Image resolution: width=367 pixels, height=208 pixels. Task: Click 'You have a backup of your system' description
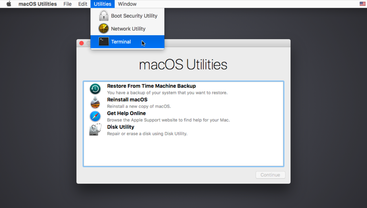pyautogui.click(x=167, y=93)
